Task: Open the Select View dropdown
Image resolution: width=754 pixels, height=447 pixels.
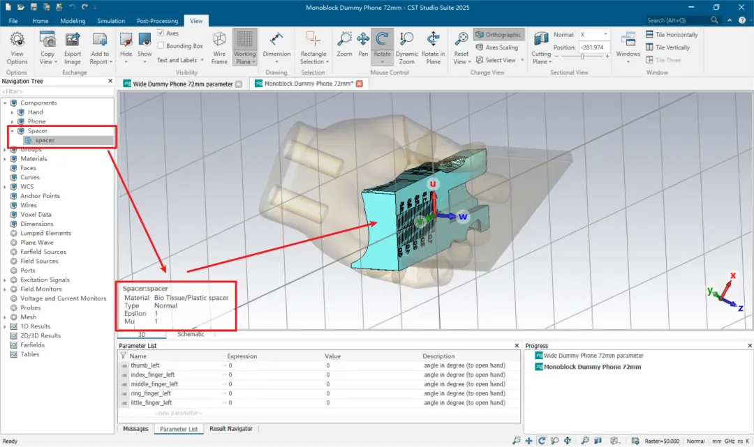Action: tap(500, 60)
